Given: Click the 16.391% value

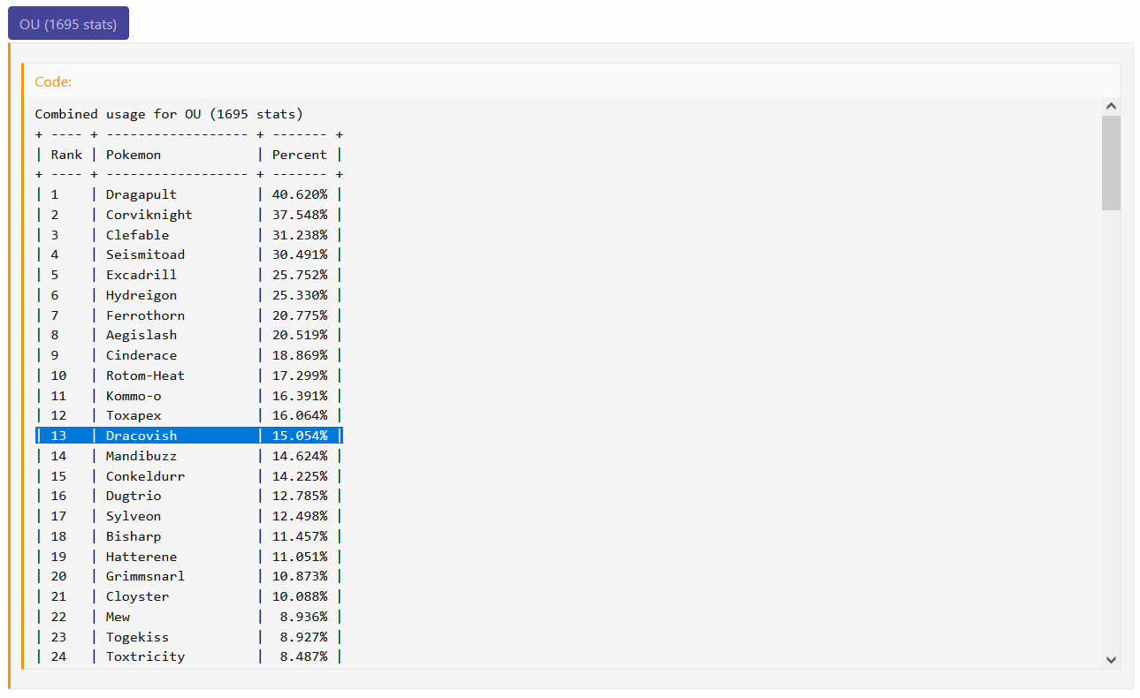Looking at the screenshot, I should coord(300,396).
